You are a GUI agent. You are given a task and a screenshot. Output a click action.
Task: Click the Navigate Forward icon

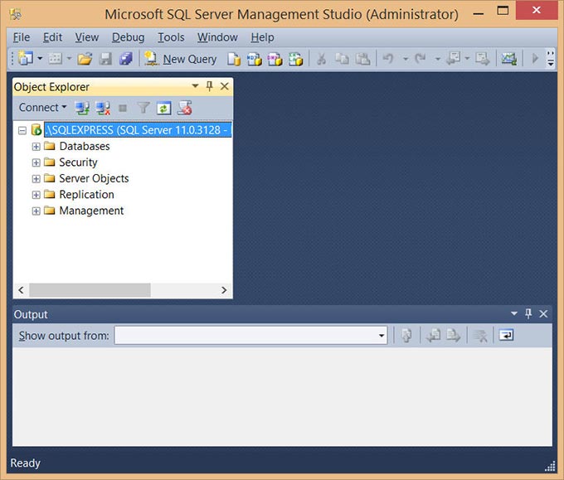point(483,58)
